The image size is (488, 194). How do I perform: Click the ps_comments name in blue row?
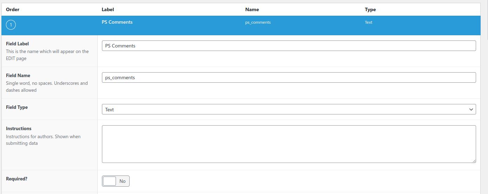coord(258,22)
